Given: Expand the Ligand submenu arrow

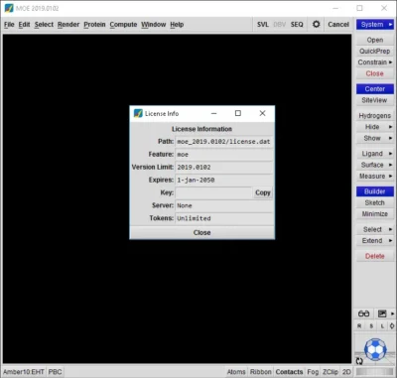Looking at the screenshot, I should (390, 154).
